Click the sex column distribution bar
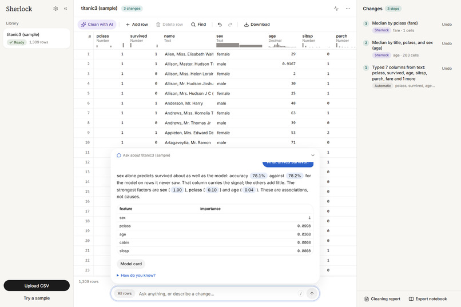 point(239,45)
